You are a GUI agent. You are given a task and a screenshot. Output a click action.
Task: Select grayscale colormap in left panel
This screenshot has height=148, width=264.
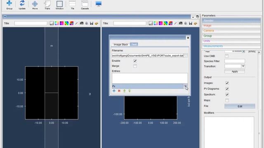click(52, 23)
